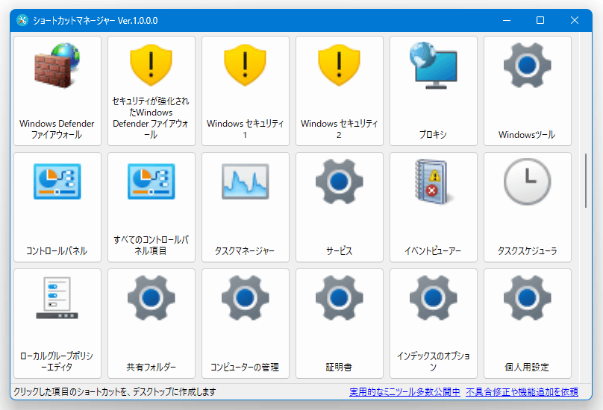Select the 共有フォルダー shortcut tile
The image size is (603, 410).
point(151,324)
